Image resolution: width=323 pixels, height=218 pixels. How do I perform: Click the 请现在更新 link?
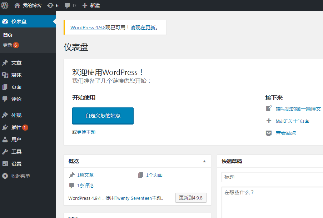(x=143, y=27)
